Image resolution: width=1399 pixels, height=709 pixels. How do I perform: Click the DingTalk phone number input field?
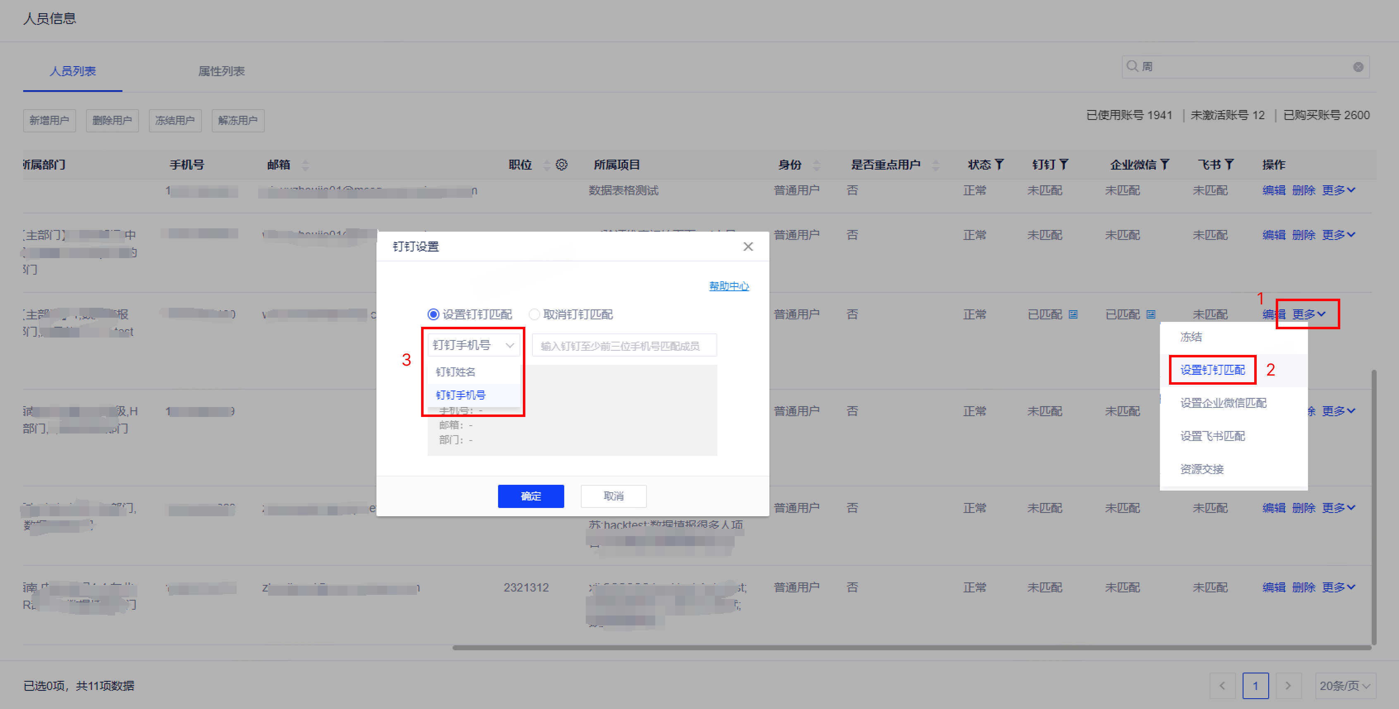624,346
